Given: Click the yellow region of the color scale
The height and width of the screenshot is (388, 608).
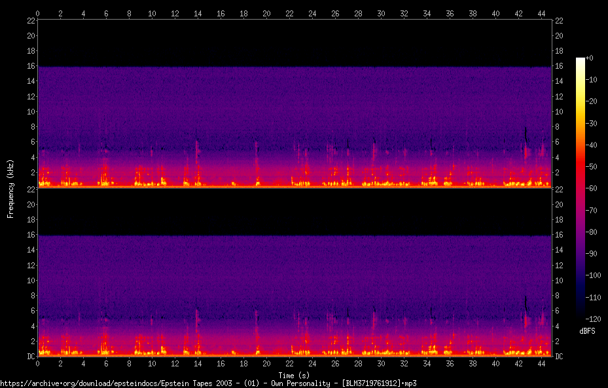Looking at the screenshot, I should tap(581, 105).
